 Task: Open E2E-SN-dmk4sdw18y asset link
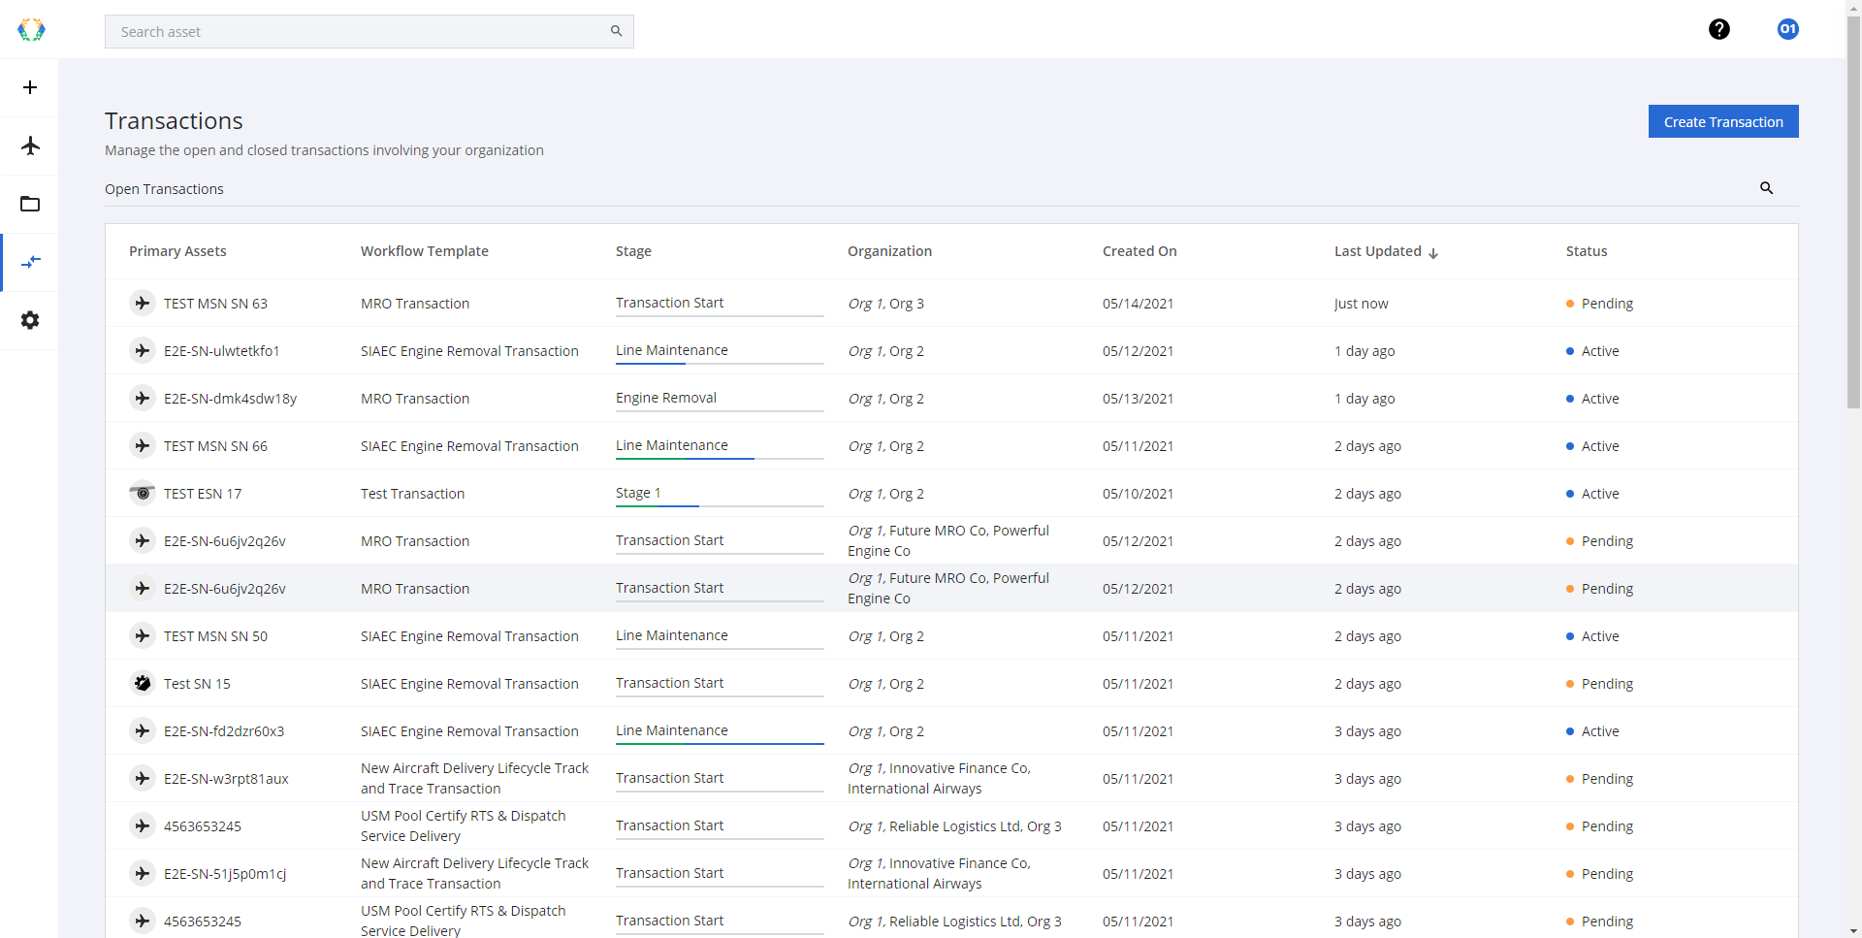click(x=230, y=399)
